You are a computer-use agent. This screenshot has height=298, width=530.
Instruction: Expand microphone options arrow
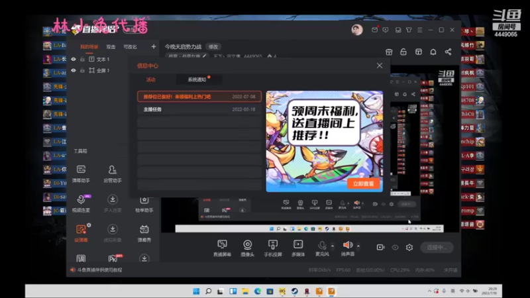click(333, 246)
